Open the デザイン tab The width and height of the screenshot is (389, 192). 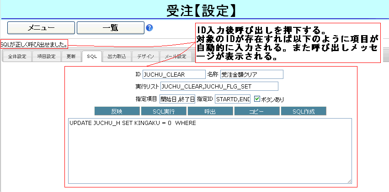[145, 57]
